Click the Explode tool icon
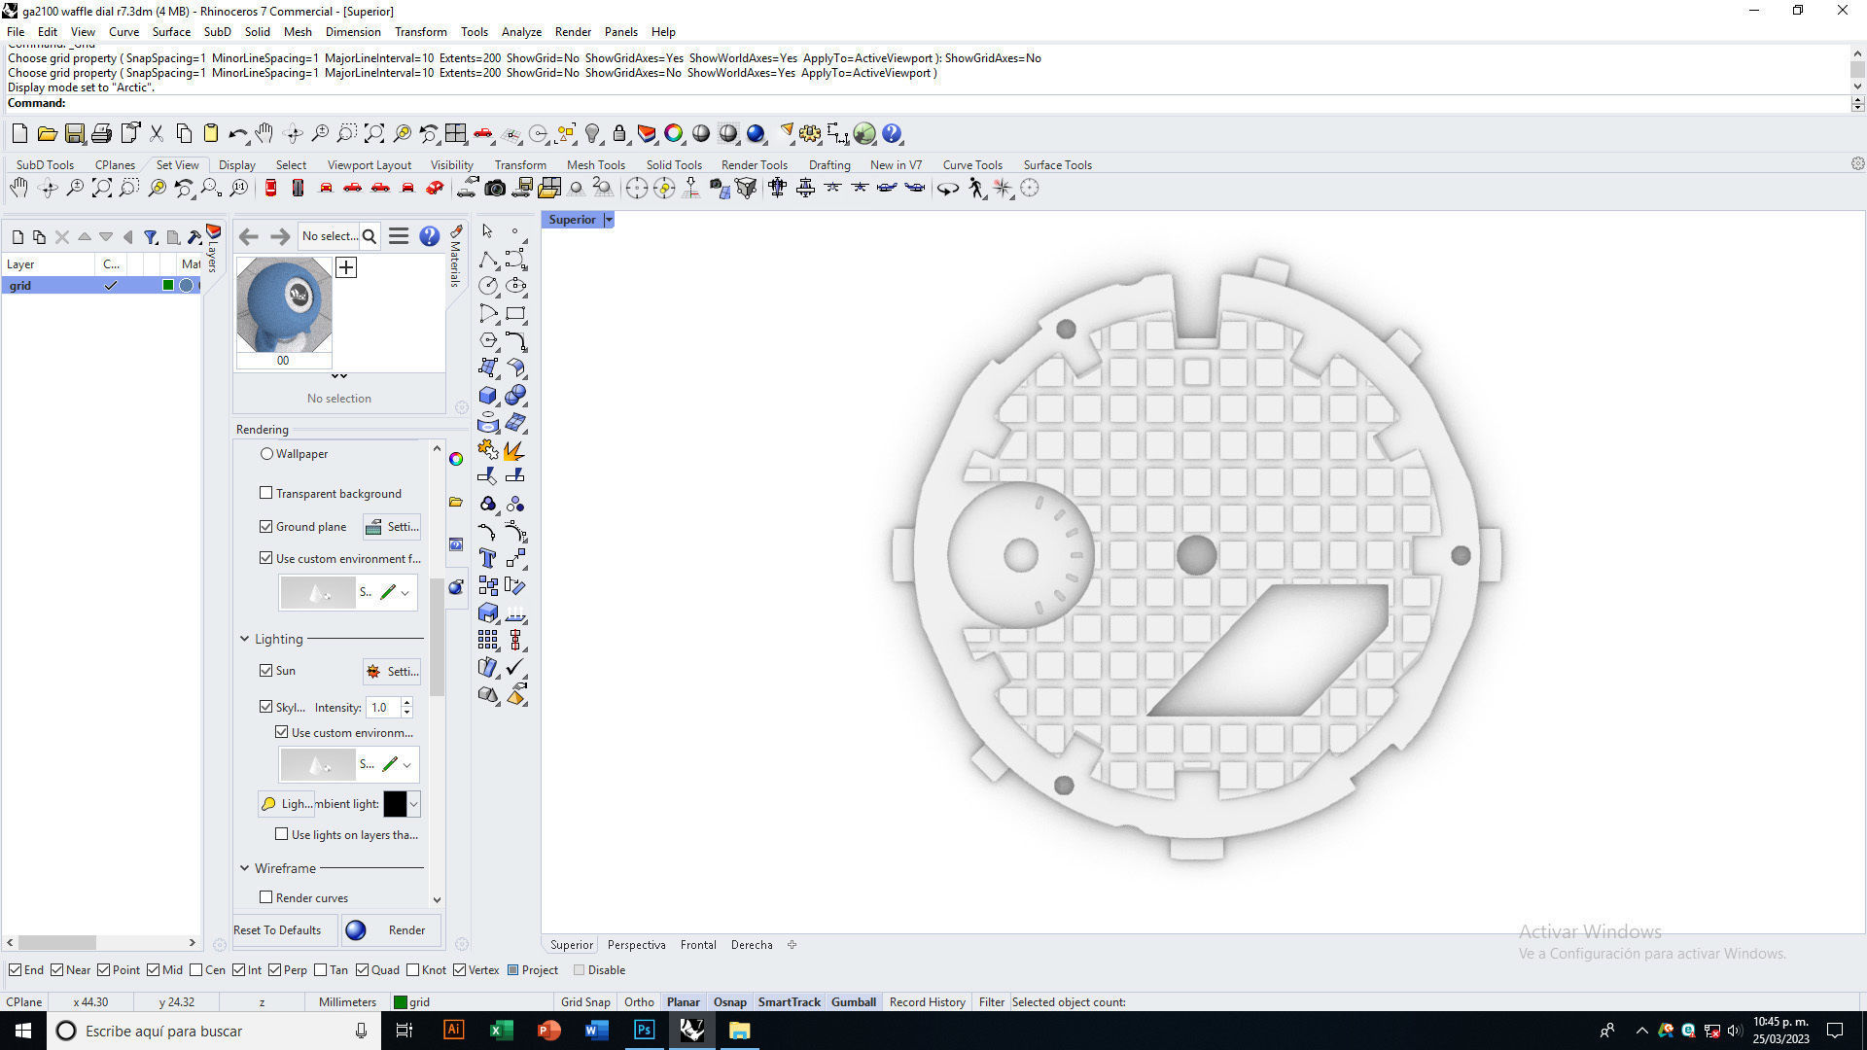 [515, 450]
